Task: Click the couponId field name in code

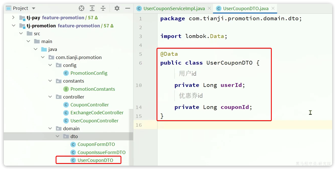Action: point(235,107)
